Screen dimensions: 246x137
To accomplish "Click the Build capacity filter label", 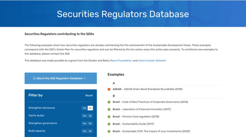I will 37,131.
